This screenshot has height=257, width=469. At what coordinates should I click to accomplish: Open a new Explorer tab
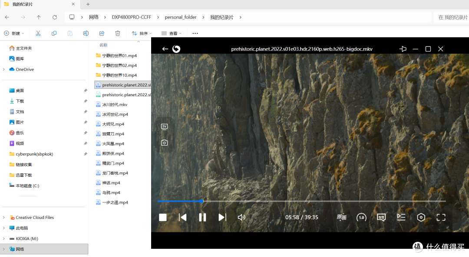(88, 4)
